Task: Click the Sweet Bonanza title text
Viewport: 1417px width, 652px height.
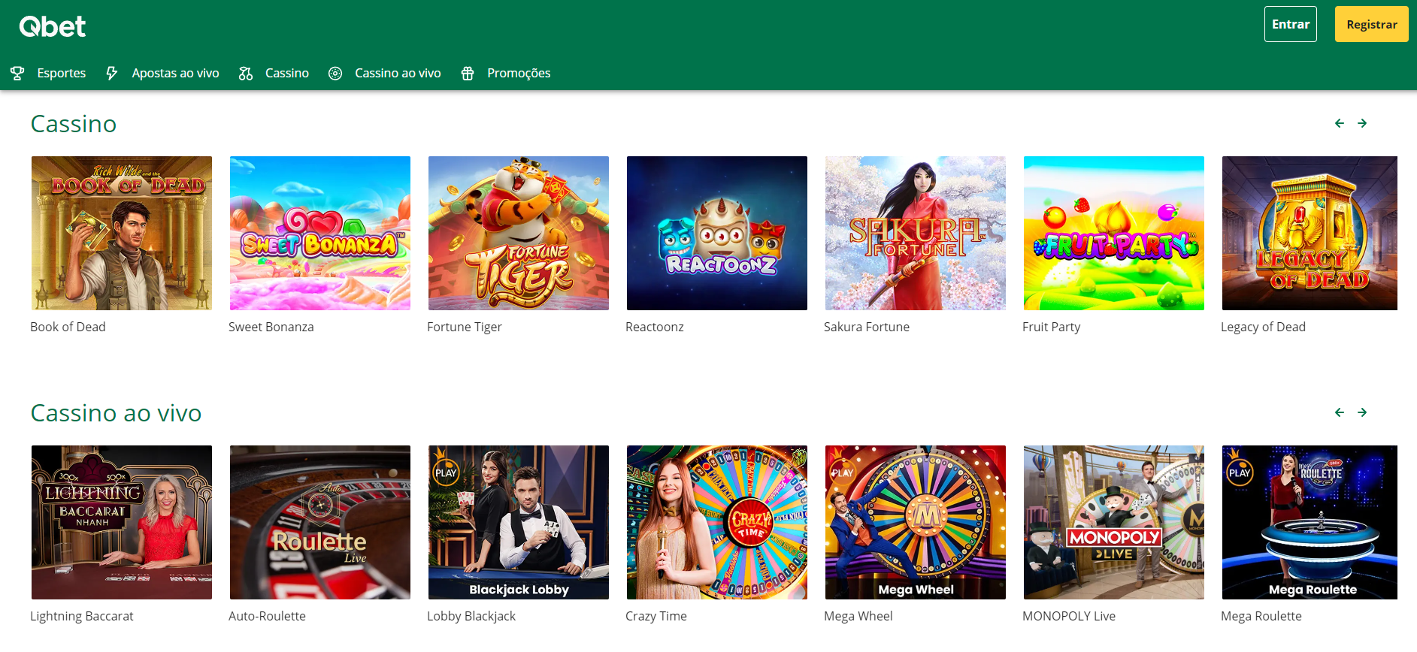Action: (271, 327)
